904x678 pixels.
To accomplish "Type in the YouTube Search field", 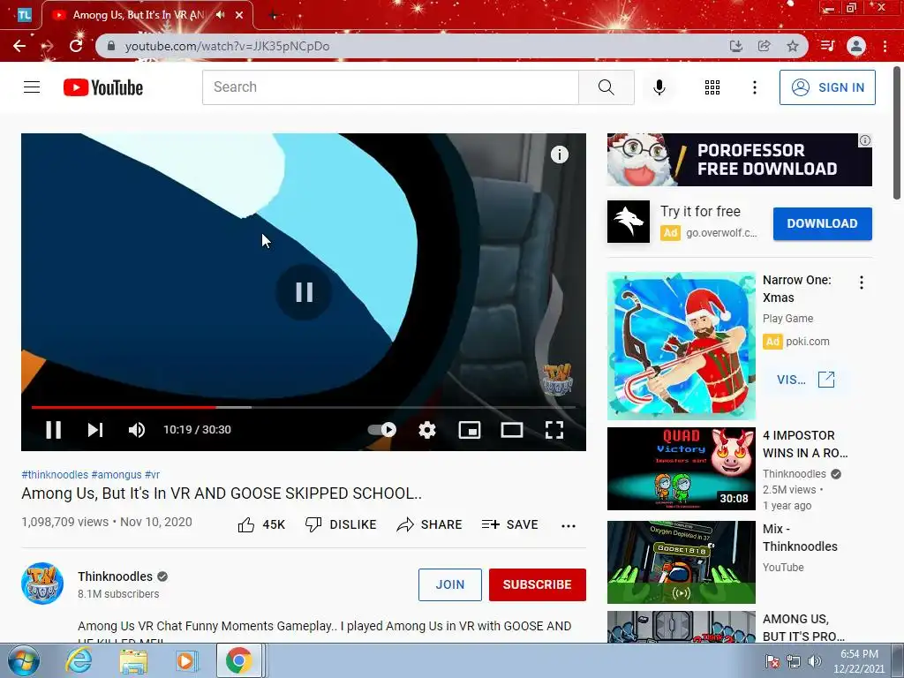I will 390,87.
